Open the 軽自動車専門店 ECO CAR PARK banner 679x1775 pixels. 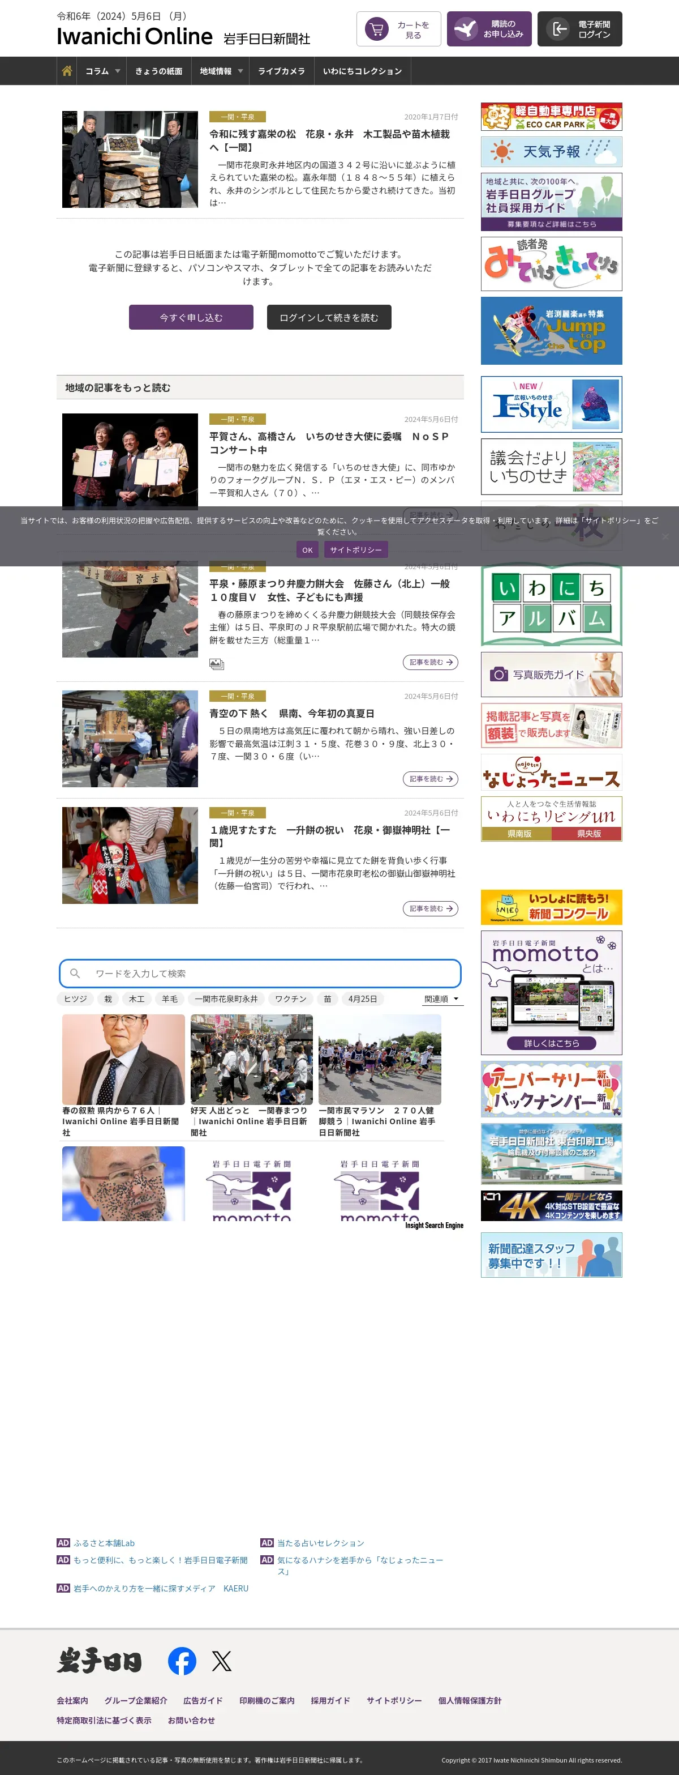coord(551,117)
